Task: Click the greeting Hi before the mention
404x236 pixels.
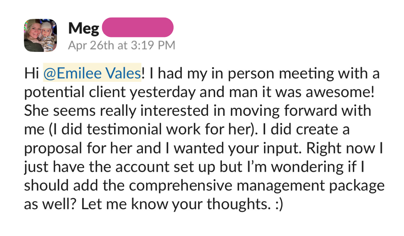Action: (x=31, y=73)
